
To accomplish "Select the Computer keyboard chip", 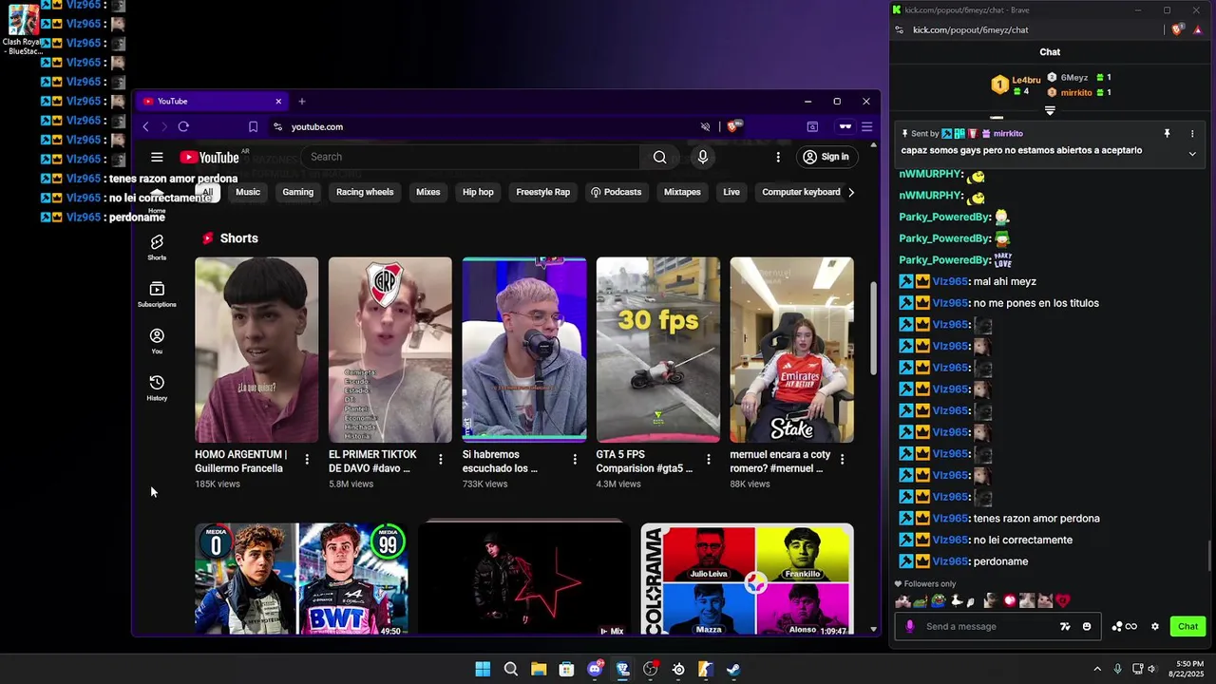I will coord(801,192).
